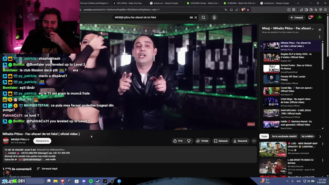
Task: Start voice search with microphone icon
Action: click(214, 17)
